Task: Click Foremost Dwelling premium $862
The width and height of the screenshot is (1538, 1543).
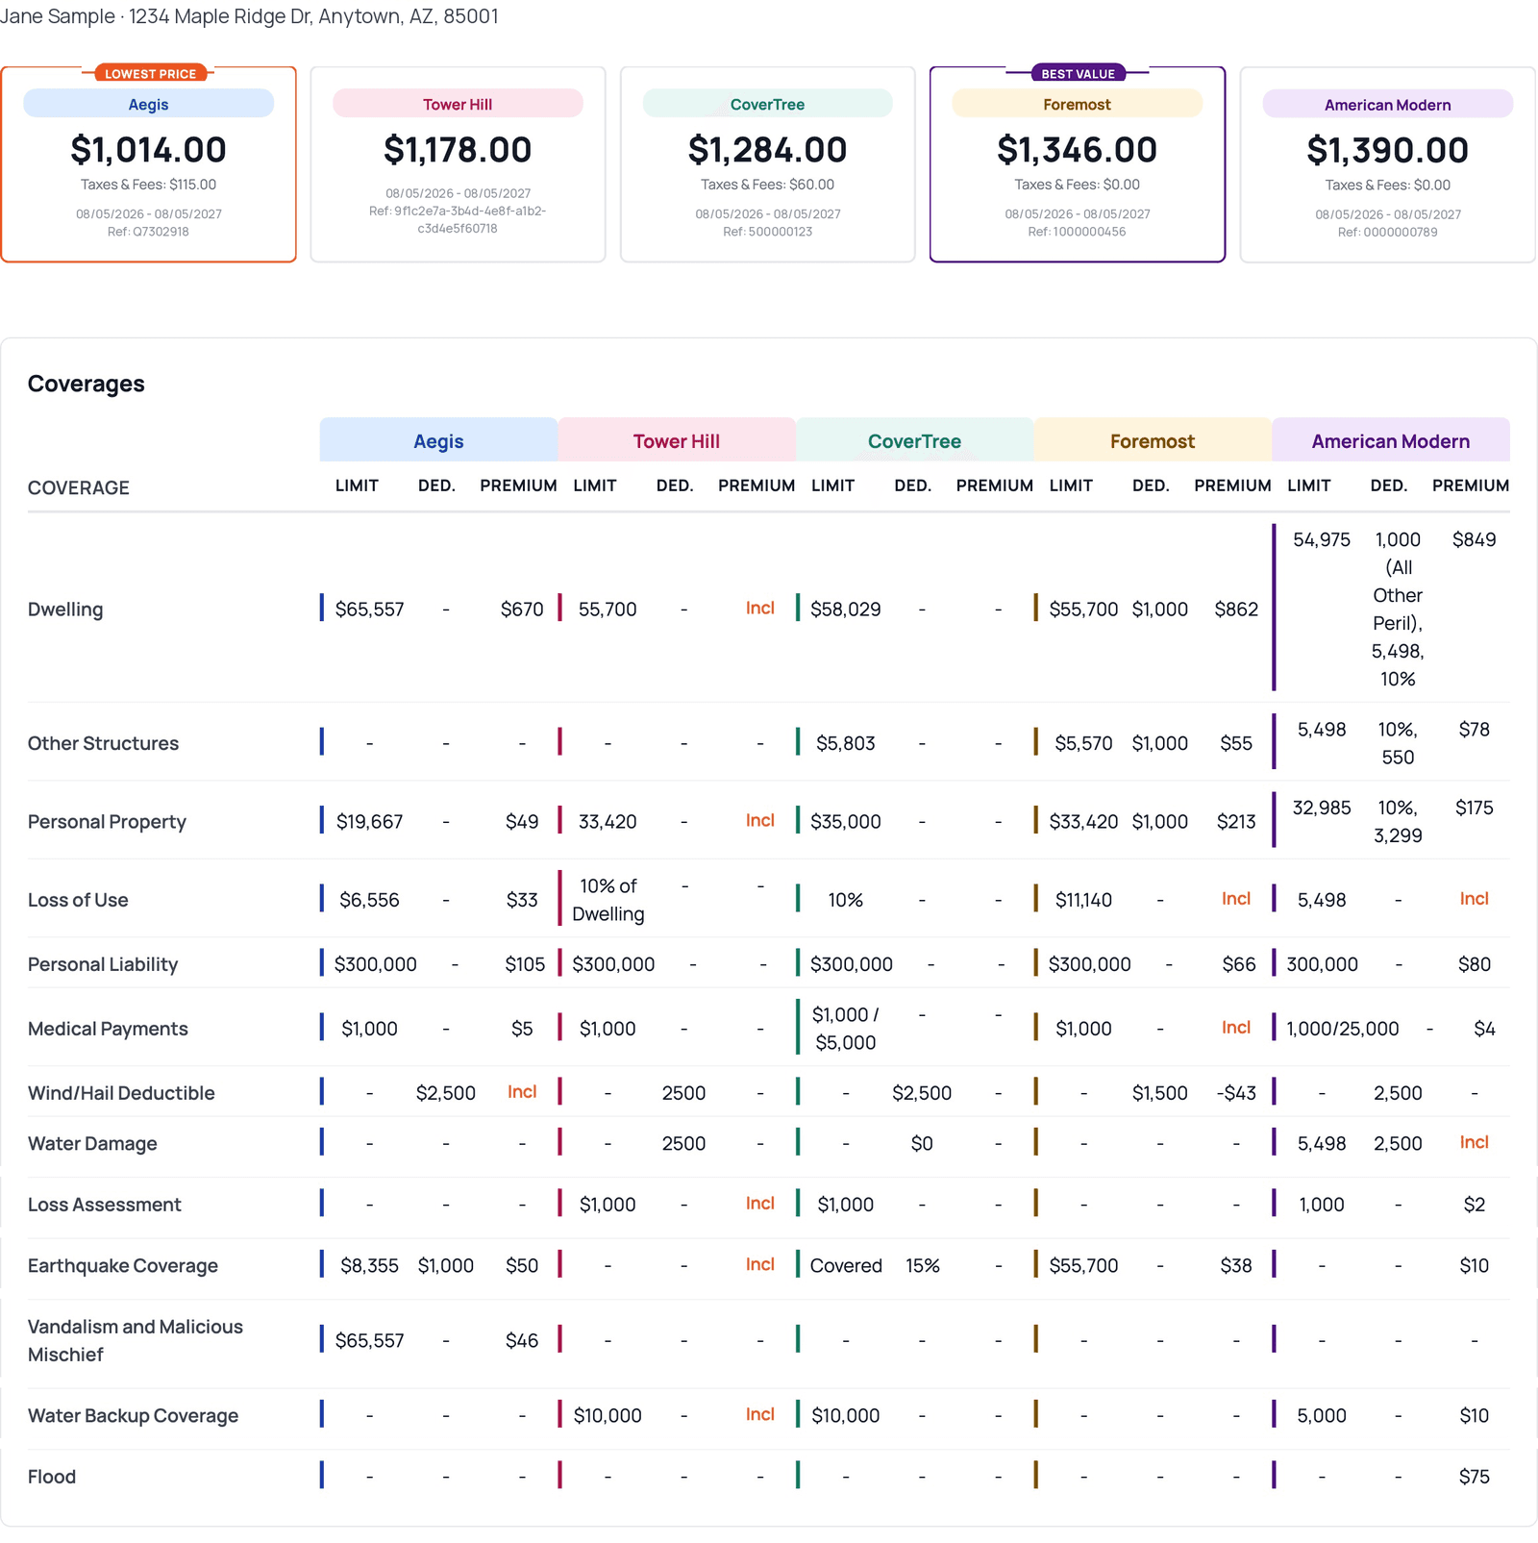Action: tap(1236, 610)
